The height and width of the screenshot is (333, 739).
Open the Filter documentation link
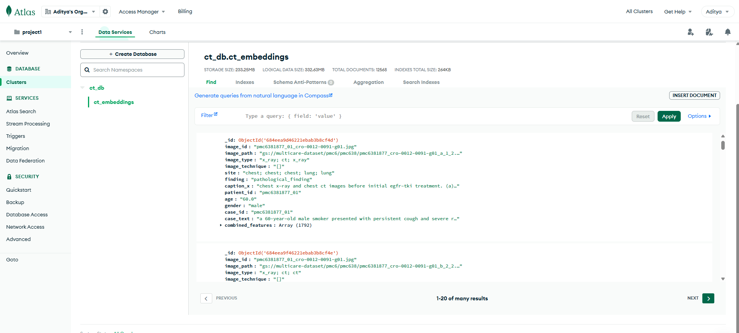click(209, 115)
